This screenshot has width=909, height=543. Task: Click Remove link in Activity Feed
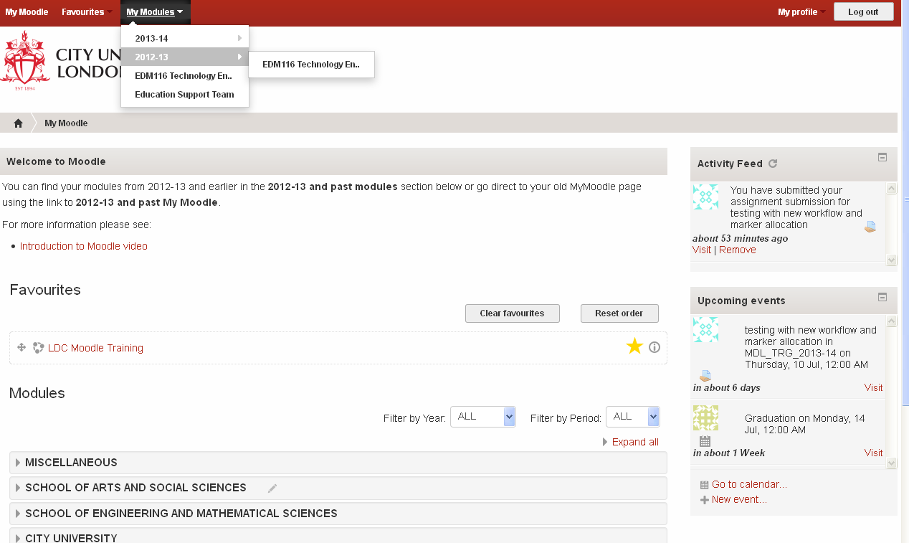click(738, 250)
